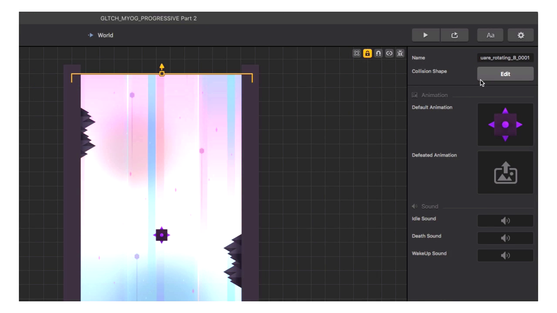Click the World breadcrumb
The height and width of the screenshot is (313, 557).
(x=105, y=35)
